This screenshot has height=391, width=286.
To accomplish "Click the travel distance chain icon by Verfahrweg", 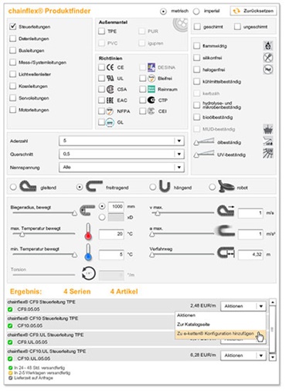I will tap(226, 253).
